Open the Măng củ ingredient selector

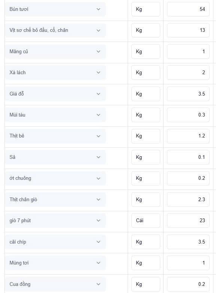click(x=55, y=51)
